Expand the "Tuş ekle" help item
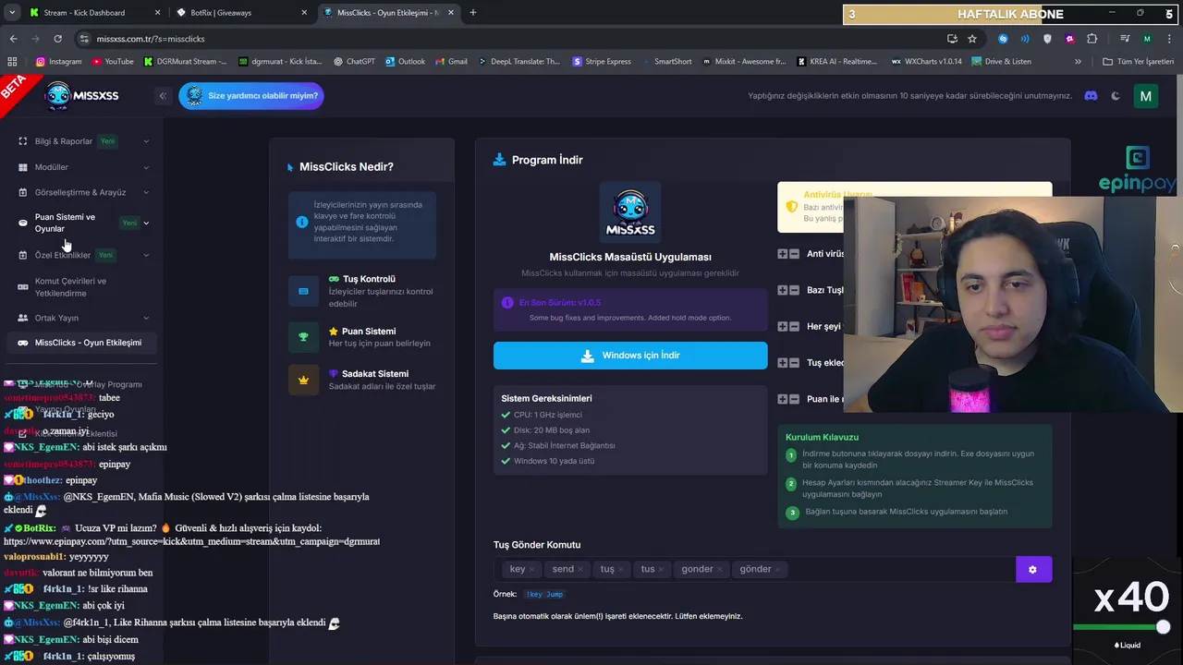The width and height of the screenshot is (1183, 665). click(787, 363)
